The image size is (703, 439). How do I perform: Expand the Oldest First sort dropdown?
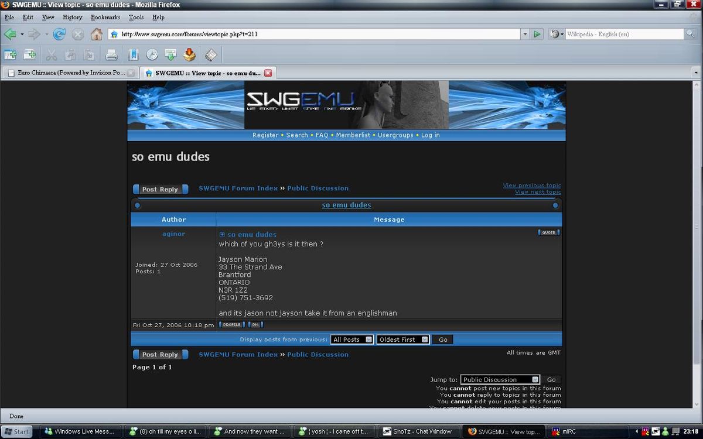click(x=403, y=339)
